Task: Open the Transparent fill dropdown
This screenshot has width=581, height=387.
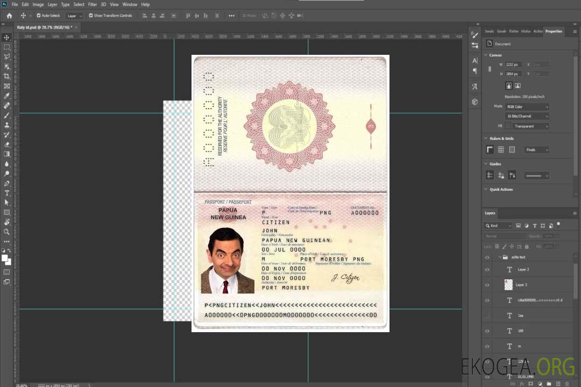Action: 530,126
